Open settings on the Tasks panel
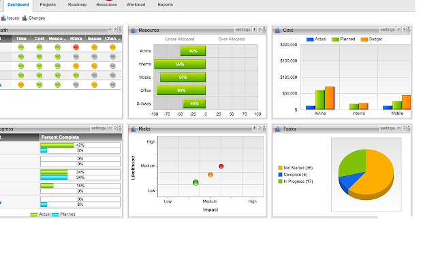436x272 pixels. [x=388, y=128]
